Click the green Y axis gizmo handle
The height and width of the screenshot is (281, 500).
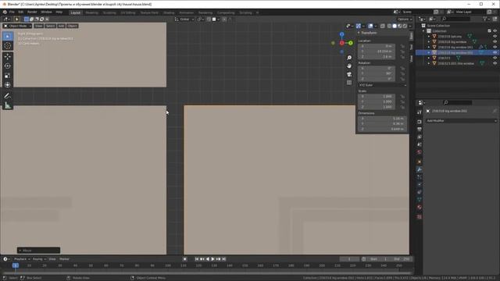pos(351,43)
